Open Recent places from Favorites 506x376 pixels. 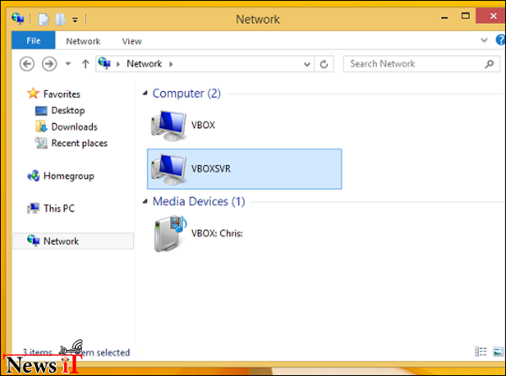pos(79,143)
